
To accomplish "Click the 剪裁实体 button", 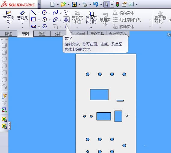I will (x=77, y=17).
